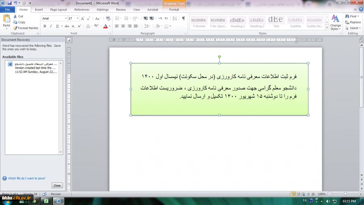Toggle Italic formatting
This screenshot has height=205, width=364.
point(51,26)
